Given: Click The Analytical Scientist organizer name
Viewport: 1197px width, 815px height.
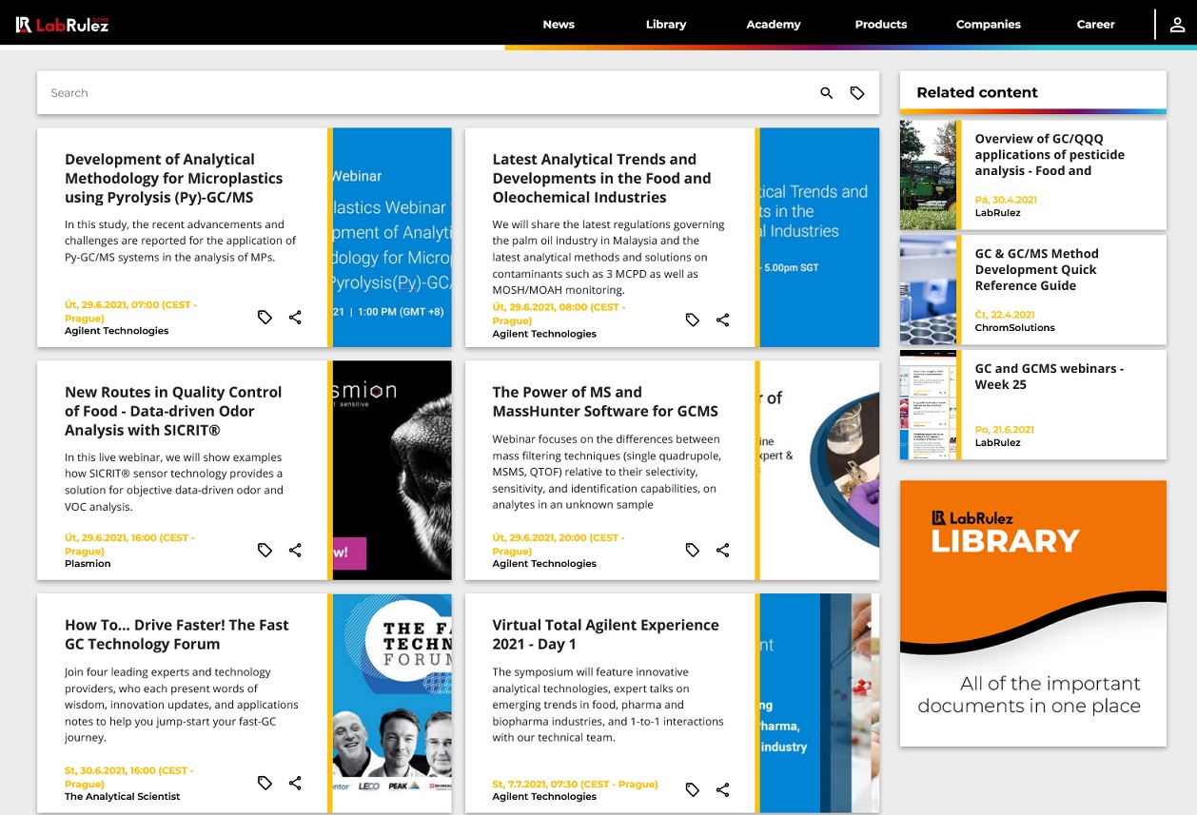Looking at the screenshot, I should 122,797.
